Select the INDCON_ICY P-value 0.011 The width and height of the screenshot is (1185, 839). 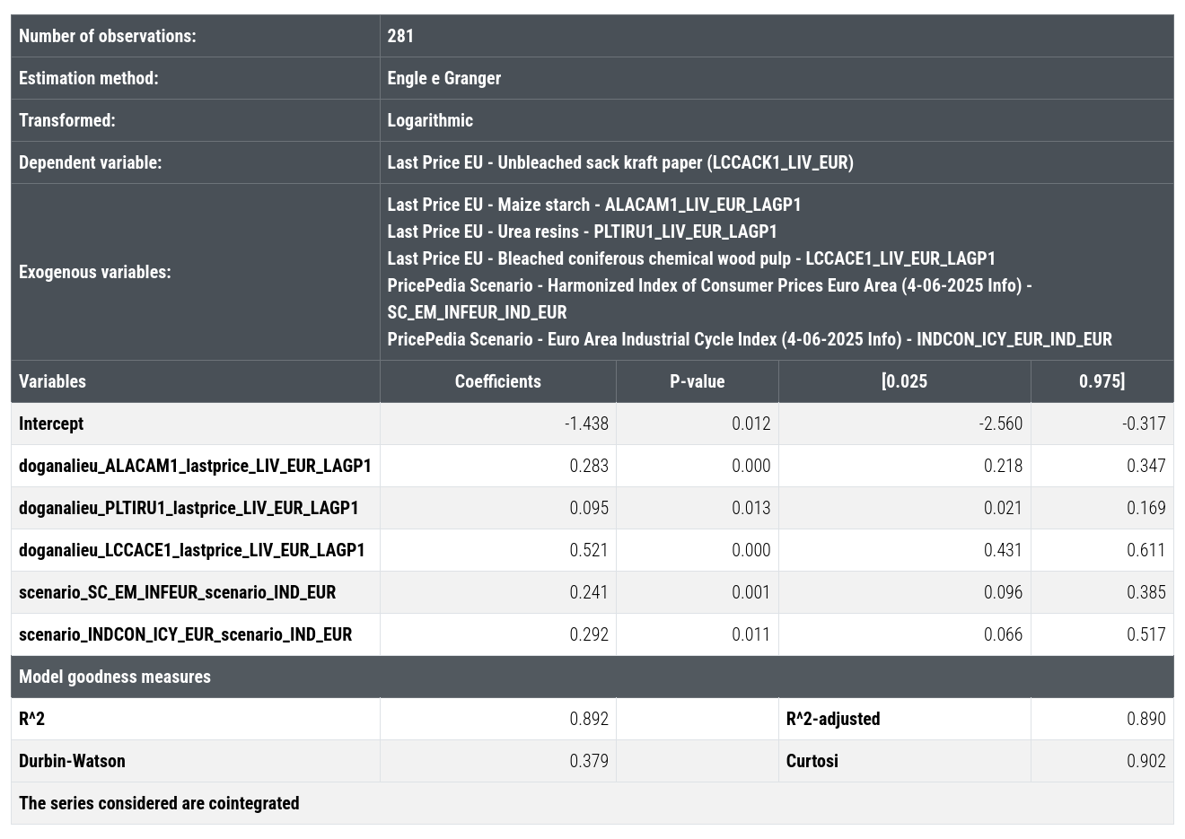coord(750,634)
